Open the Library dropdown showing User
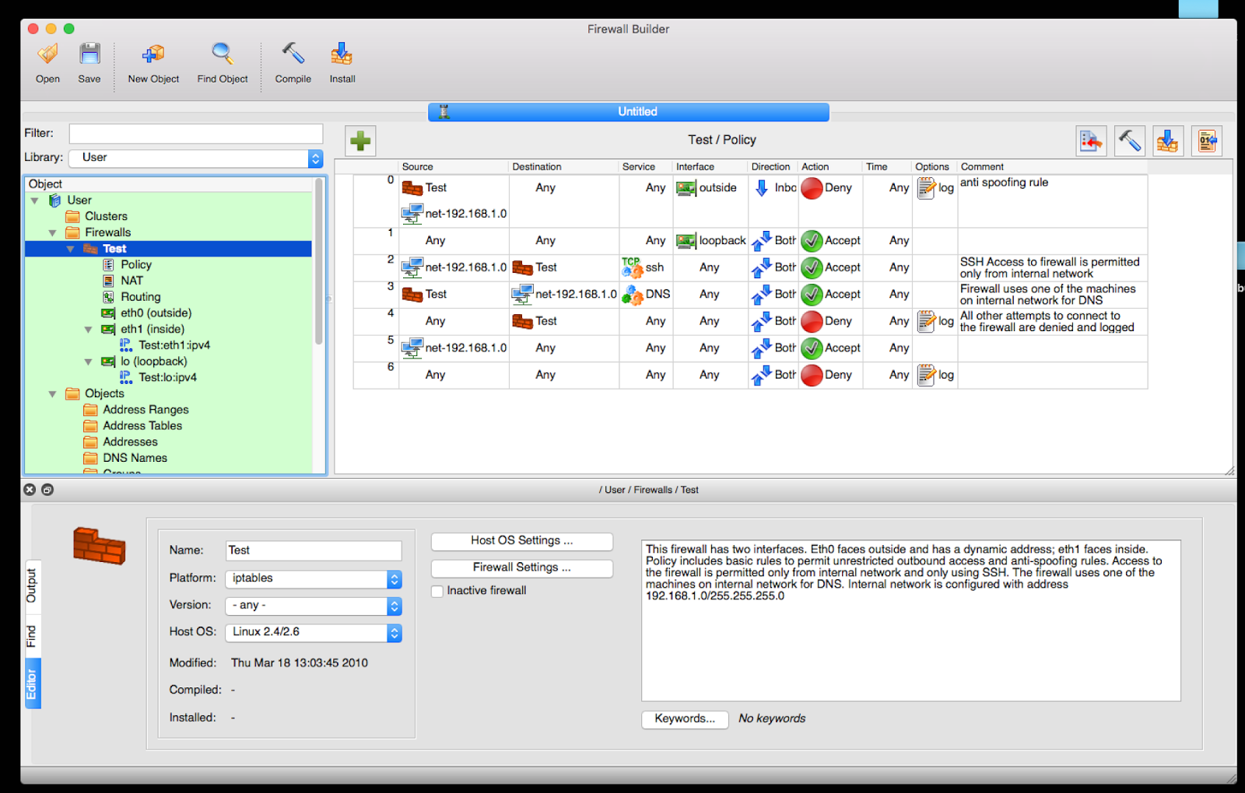Viewport: 1245px width, 793px height. [196, 158]
